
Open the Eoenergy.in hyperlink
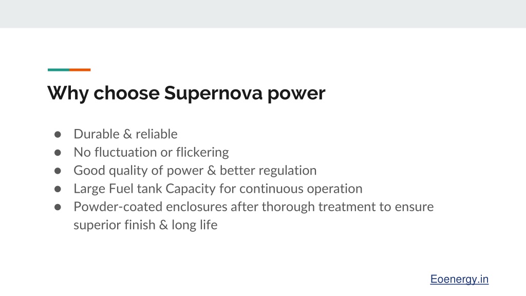[x=459, y=279]
